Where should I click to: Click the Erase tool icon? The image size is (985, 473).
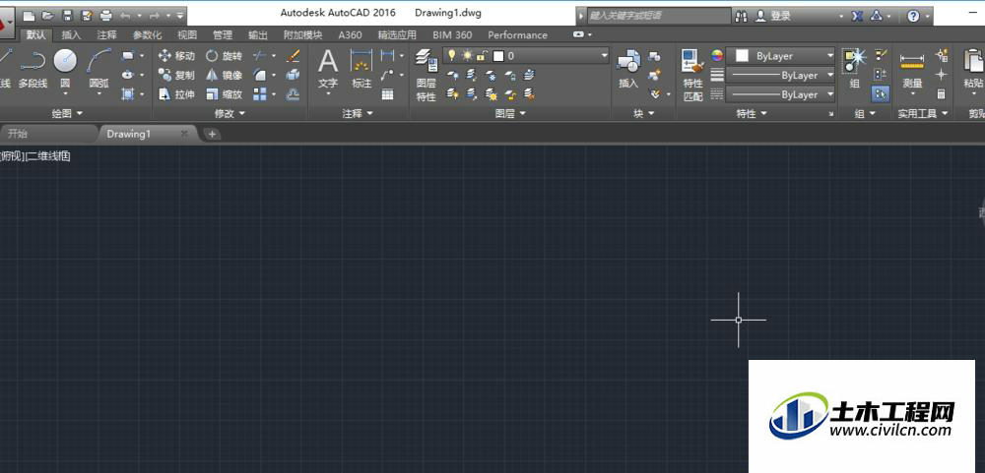tap(293, 56)
